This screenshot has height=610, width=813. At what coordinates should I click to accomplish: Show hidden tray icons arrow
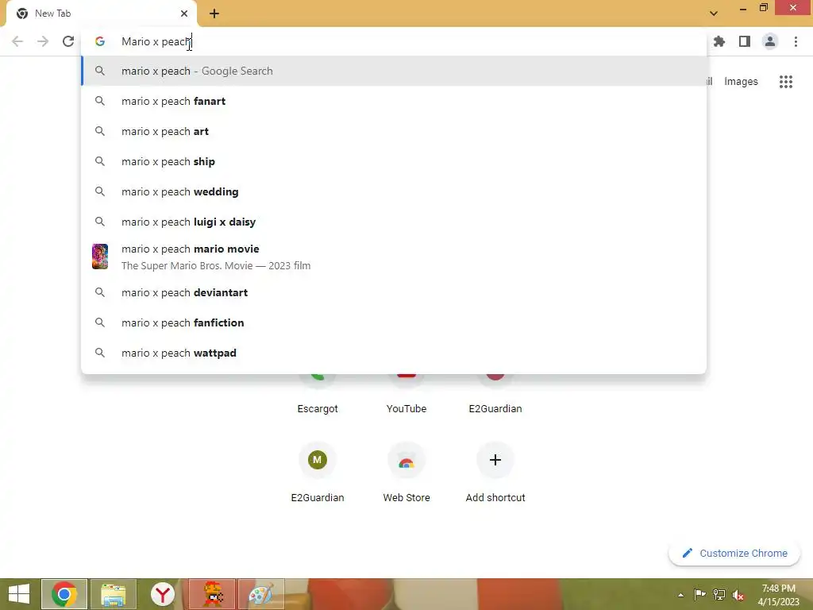(680, 595)
